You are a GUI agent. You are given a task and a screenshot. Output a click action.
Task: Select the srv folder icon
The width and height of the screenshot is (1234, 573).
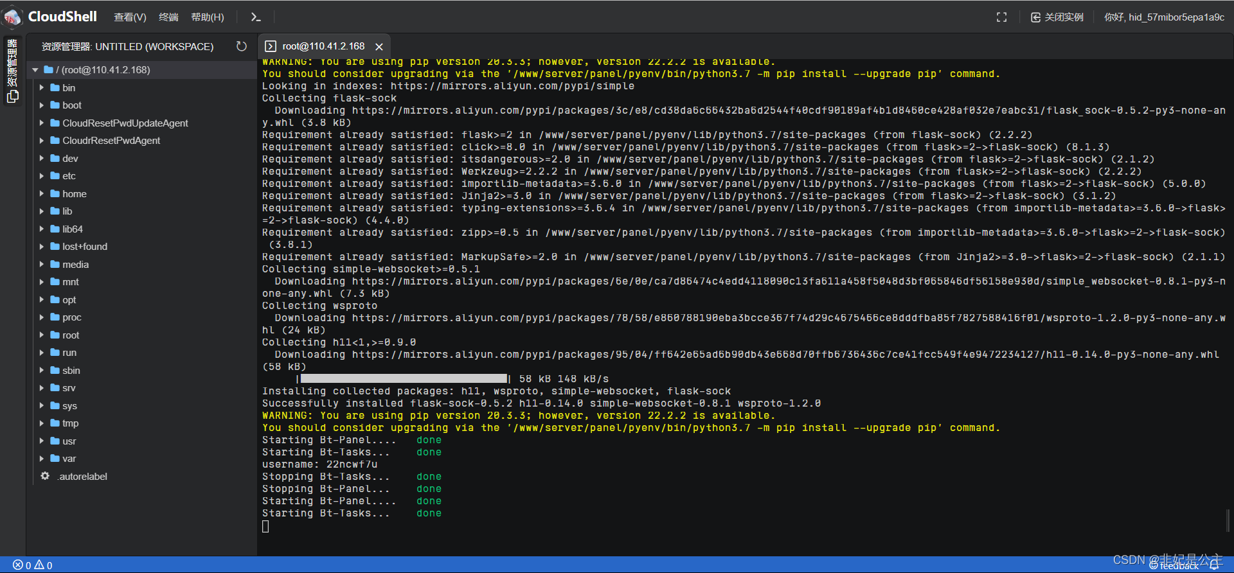tap(55, 388)
